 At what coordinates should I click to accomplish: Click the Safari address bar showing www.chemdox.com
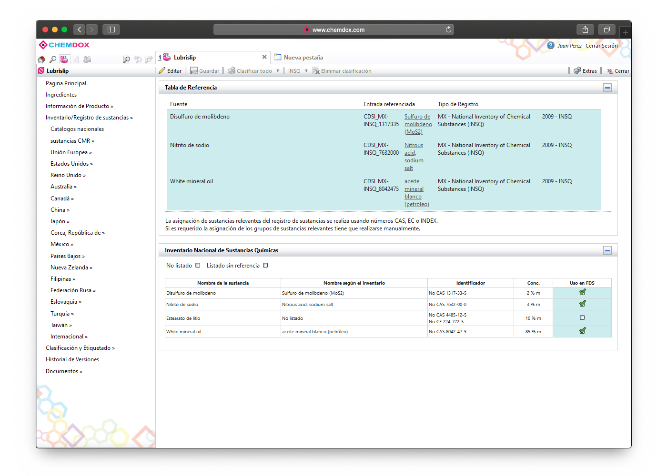(x=333, y=30)
